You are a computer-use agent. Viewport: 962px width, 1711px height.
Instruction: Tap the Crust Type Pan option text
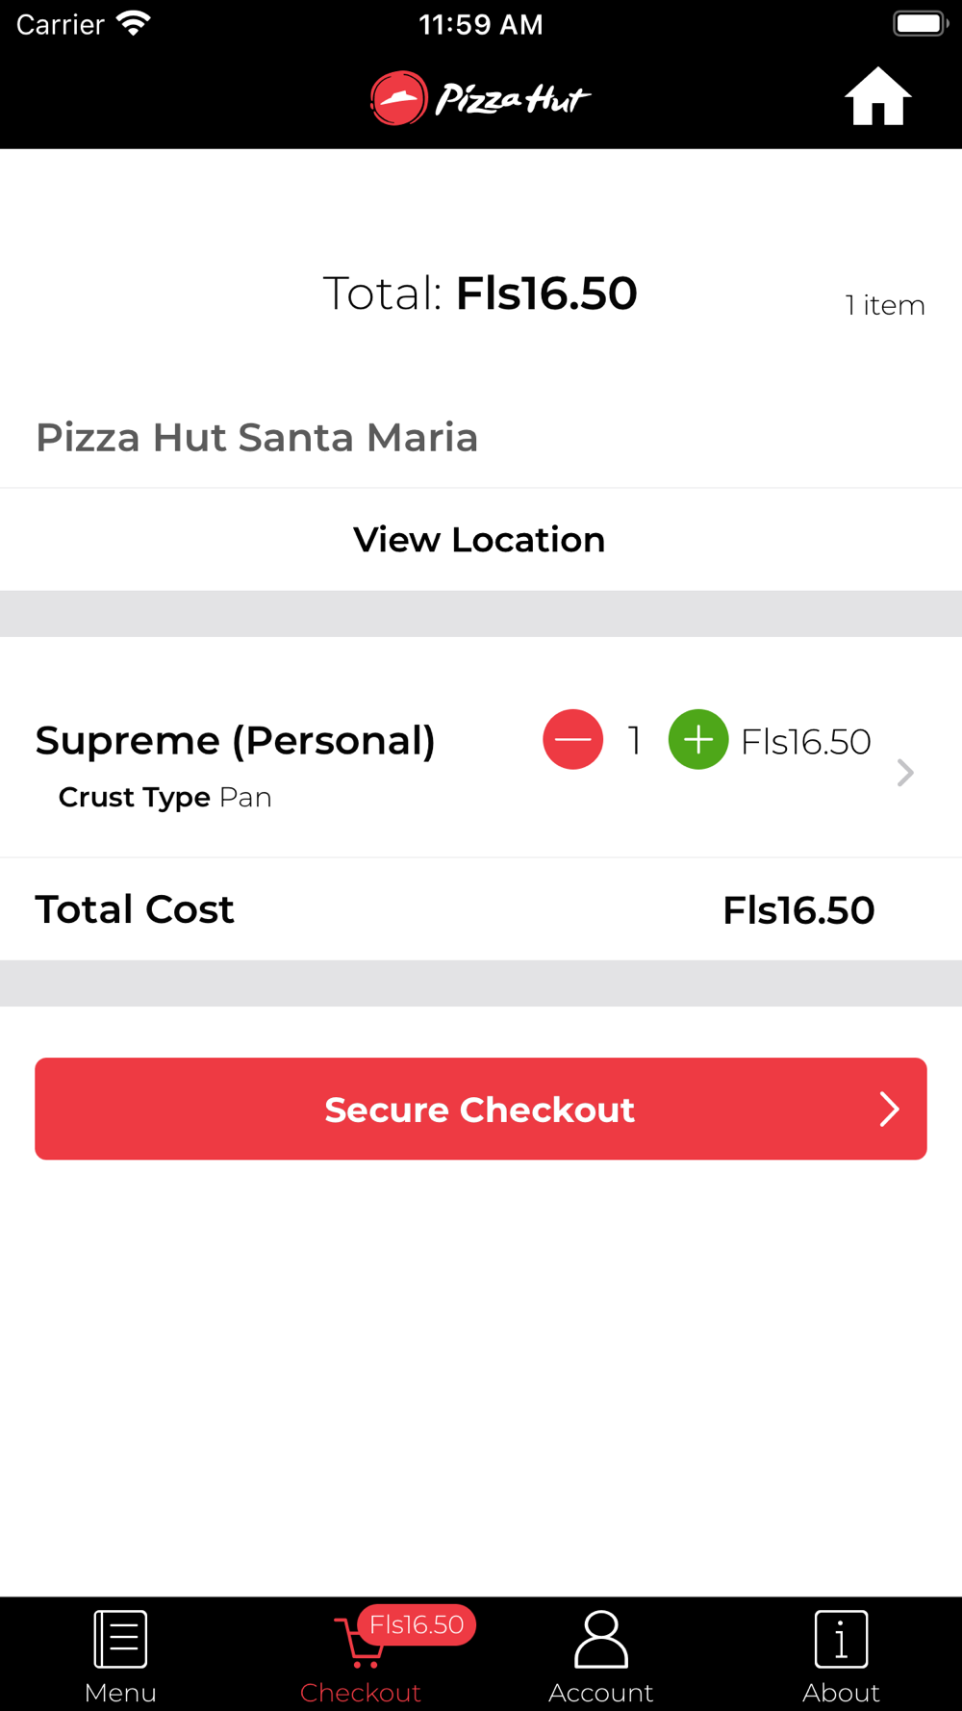[165, 798]
